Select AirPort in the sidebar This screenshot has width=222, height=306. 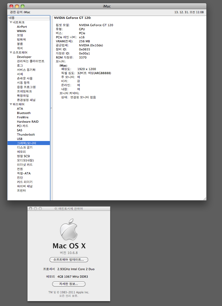coord(22,27)
